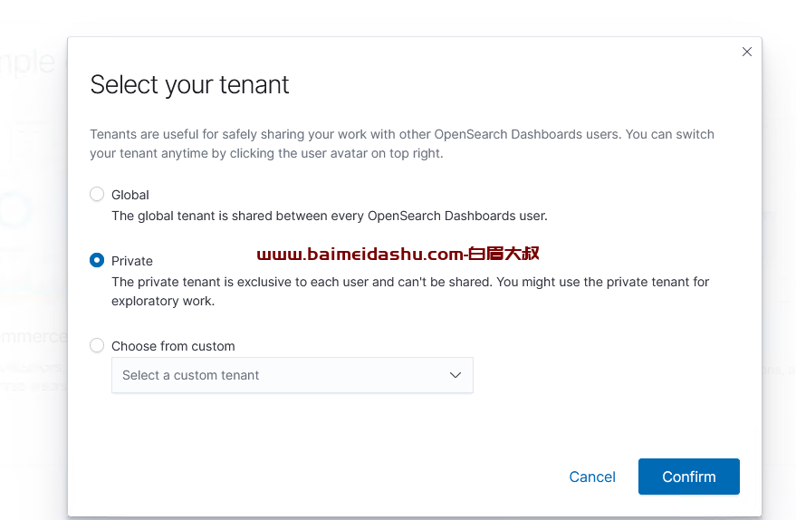Click the tenants introduction paragraph text

tap(401, 143)
